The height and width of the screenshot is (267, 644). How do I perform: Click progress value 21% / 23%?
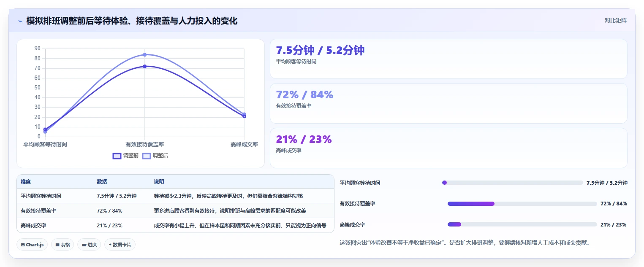coord(613,225)
